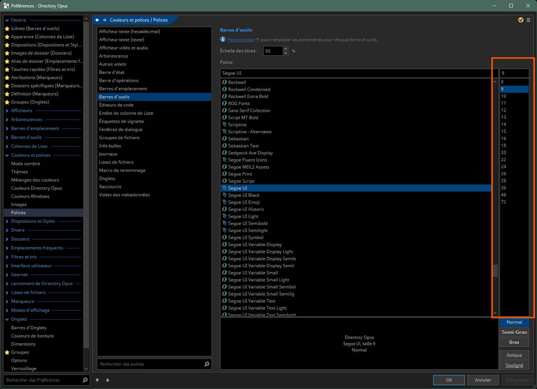This screenshot has height=389, width=537.
Task: Click the font icon next to ROG Fonts
Action: (225, 104)
